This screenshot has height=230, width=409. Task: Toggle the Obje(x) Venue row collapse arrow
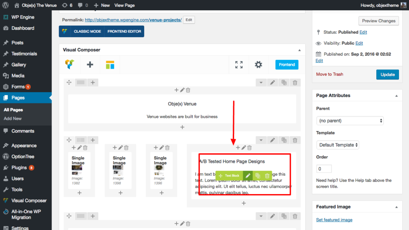click(x=261, y=83)
